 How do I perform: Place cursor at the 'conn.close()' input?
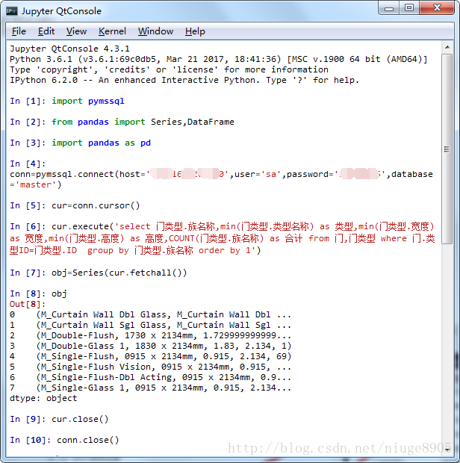click(88, 440)
